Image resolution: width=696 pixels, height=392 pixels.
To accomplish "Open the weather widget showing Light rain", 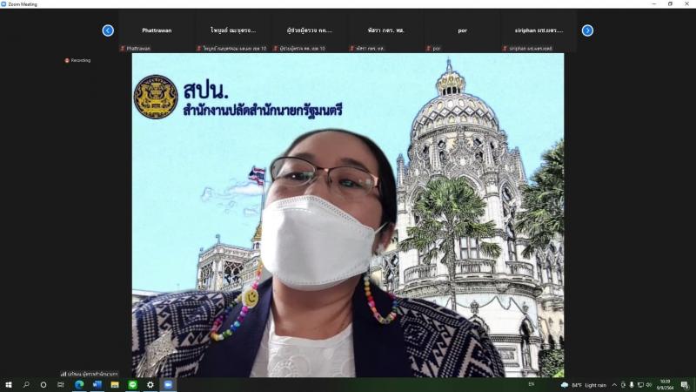I will click(583, 385).
